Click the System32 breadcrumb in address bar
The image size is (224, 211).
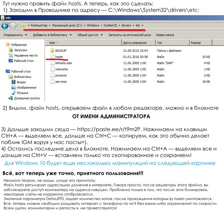pyautogui.click(x=110, y=25)
